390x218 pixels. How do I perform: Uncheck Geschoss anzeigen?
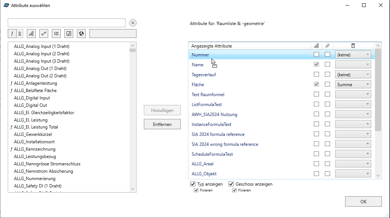(x=231, y=184)
